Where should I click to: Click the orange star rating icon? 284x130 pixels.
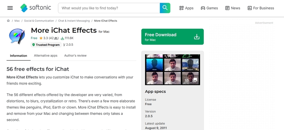coord(41,38)
